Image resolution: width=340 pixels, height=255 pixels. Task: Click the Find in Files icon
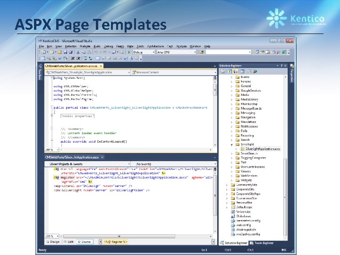click(202, 52)
